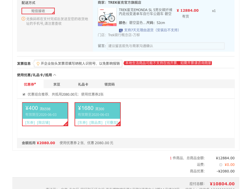This screenshot has width=248, height=189.
Task: Click the 金额抵用 ¥2080.00 amount
Action: point(46,143)
